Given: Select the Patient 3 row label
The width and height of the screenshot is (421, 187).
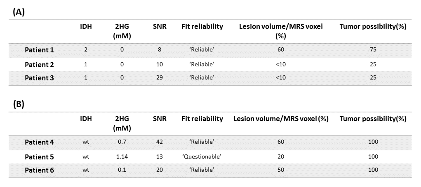Looking at the screenshot, I should [x=39, y=78].
